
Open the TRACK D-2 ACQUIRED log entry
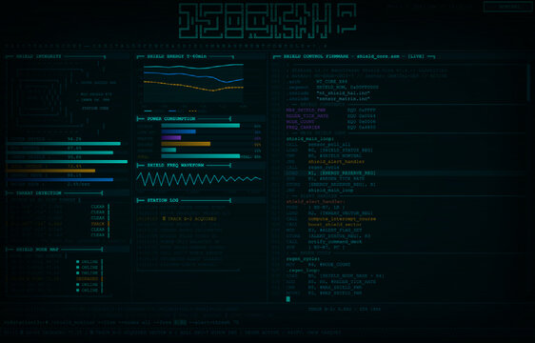[176, 219]
